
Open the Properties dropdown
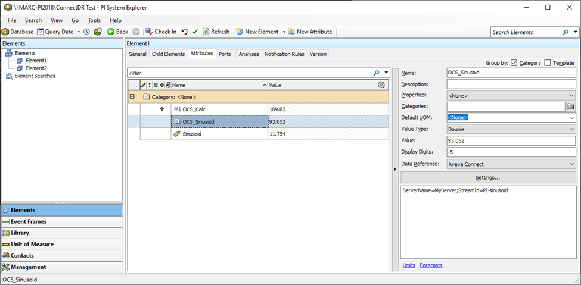[511, 95]
